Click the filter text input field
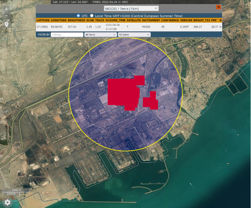The width and height of the screenshot is (251, 208). (67, 35)
